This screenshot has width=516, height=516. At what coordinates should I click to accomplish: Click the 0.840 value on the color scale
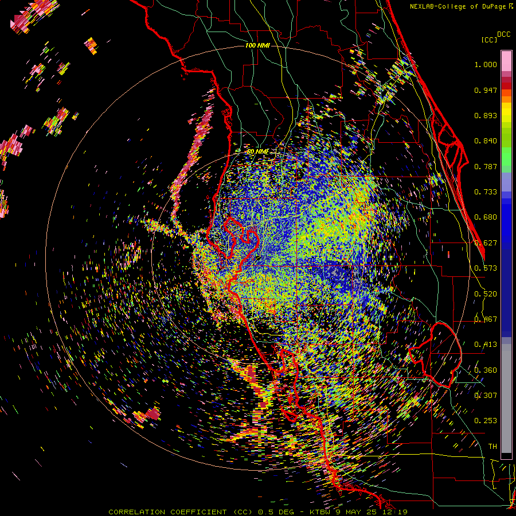(x=486, y=141)
